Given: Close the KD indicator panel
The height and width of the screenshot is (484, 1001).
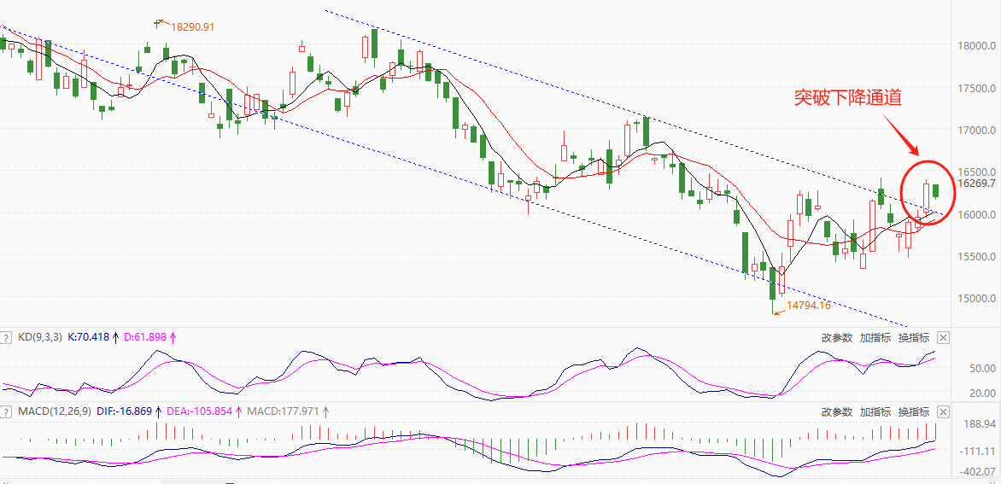Looking at the screenshot, I should tap(943, 337).
